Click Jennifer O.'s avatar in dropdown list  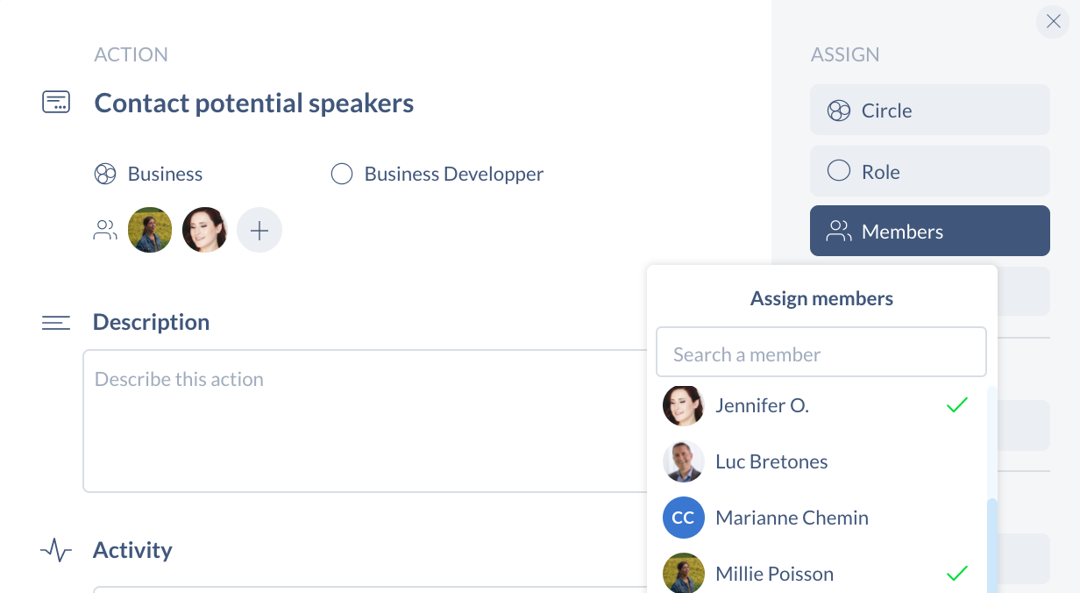point(684,405)
